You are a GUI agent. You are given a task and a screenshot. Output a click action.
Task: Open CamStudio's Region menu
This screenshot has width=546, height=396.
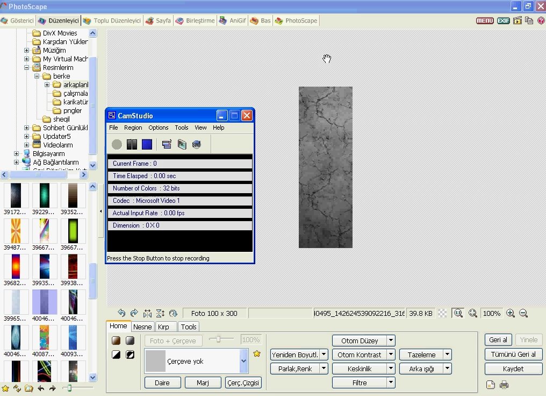tap(133, 128)
